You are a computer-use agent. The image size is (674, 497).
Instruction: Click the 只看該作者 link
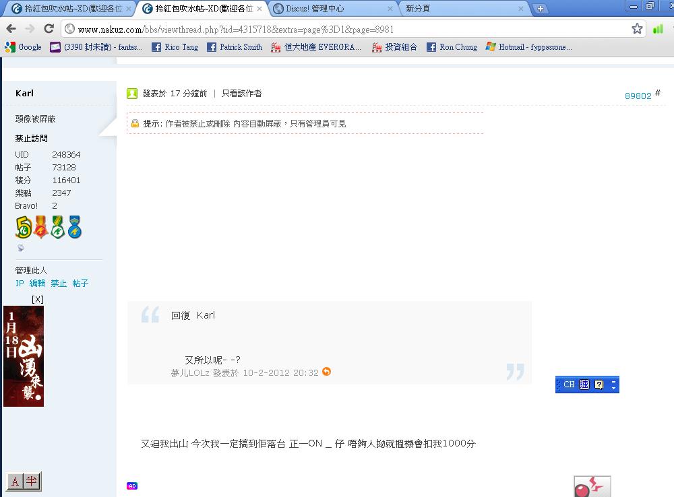click(x=241, y=93)
